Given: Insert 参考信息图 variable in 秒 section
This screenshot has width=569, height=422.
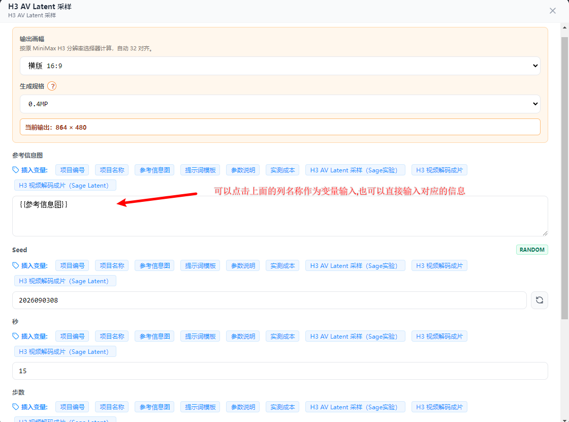Looking at the screenshot, I should (x=154, y=336).
